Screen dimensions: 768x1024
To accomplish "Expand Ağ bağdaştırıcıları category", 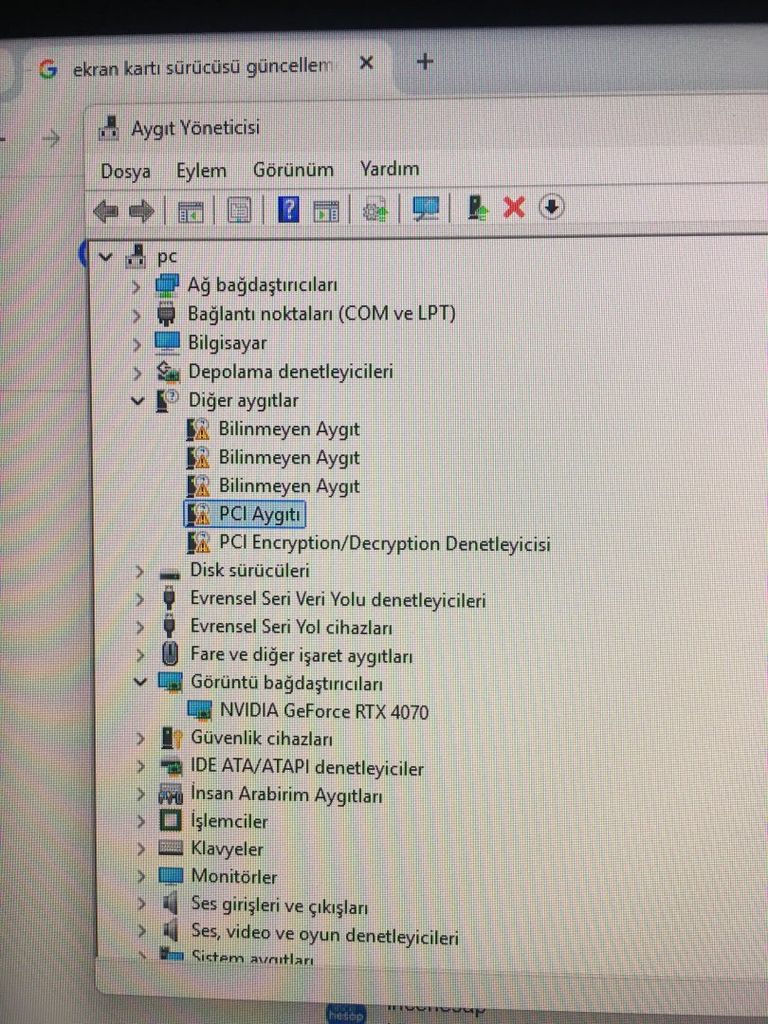I will 136,286.
